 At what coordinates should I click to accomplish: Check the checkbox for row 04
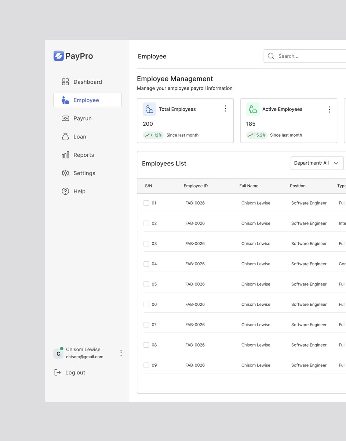[x=146, y=264]
